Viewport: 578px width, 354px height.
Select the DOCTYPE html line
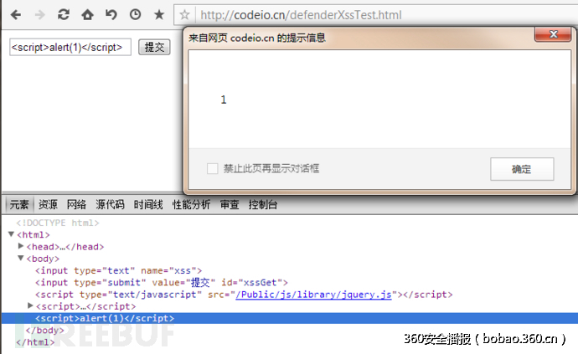(58, 223)
